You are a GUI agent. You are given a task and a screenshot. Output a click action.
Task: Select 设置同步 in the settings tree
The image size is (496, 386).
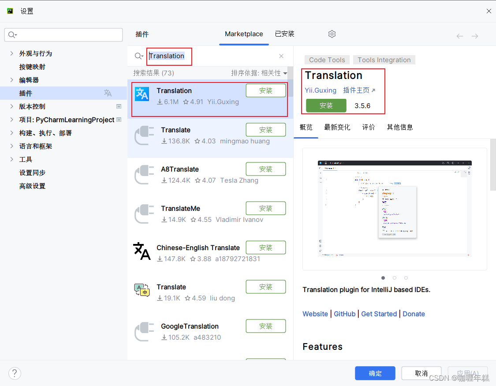[32, 173]
